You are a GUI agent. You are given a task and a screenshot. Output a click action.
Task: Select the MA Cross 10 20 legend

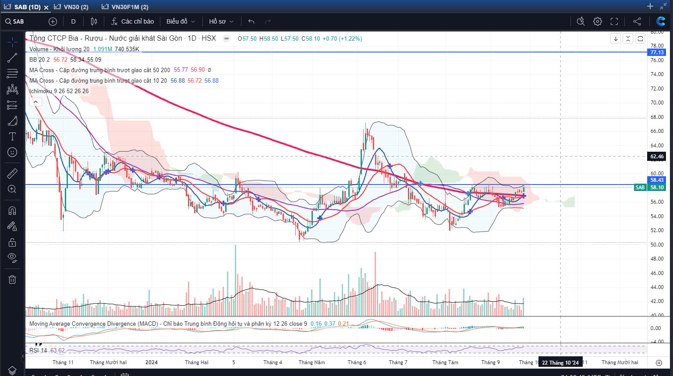pyautogui.click(x=98, y=80)
